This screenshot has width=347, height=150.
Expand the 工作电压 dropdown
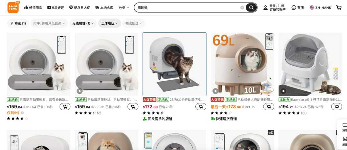click(110, 23)
